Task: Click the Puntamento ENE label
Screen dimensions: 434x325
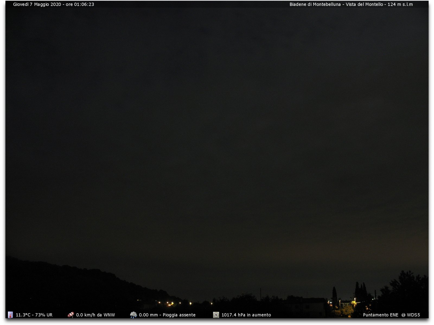Action: 381,315
